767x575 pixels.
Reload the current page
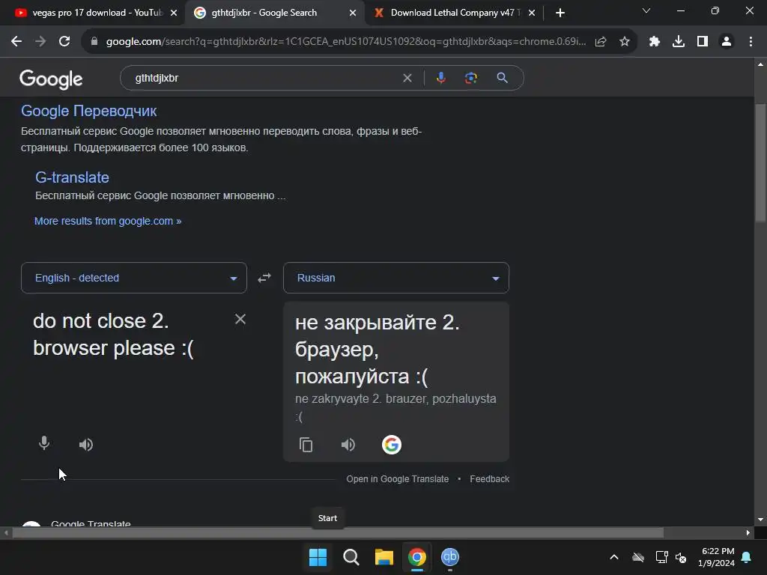[64, 42]
